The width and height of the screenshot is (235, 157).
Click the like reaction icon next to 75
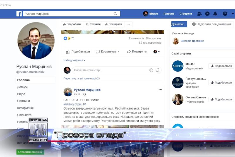coord(65,38)
